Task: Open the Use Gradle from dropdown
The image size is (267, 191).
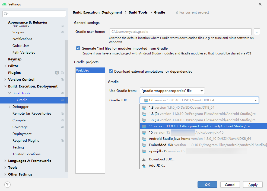Action: pos(172,91)
